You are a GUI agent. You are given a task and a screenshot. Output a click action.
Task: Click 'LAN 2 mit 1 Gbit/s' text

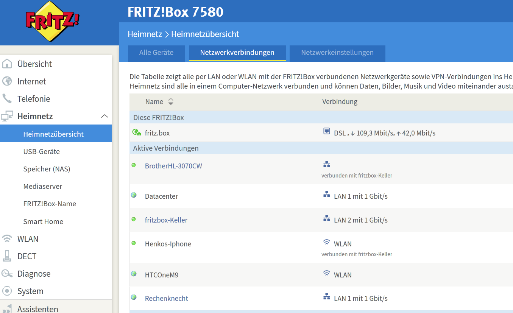click(x=361, y=220)
